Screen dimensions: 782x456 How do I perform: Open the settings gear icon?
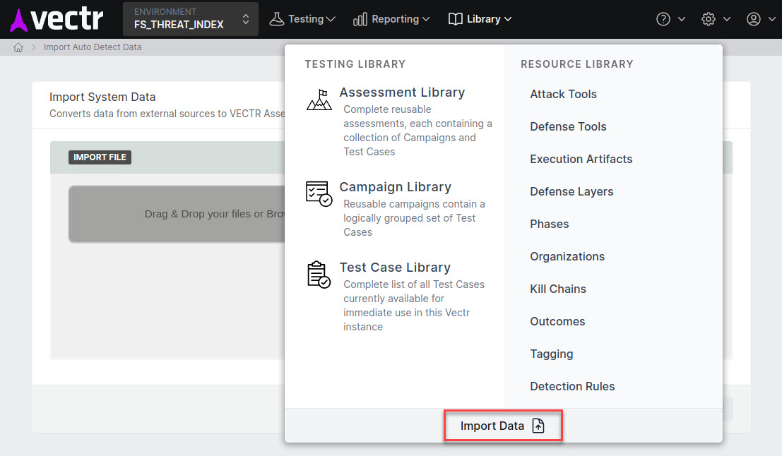click(x=709, y=19)
